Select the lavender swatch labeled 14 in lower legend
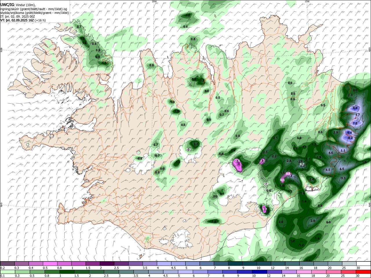The height and width of the screenshot is (278, 371). tap(289, 272)
